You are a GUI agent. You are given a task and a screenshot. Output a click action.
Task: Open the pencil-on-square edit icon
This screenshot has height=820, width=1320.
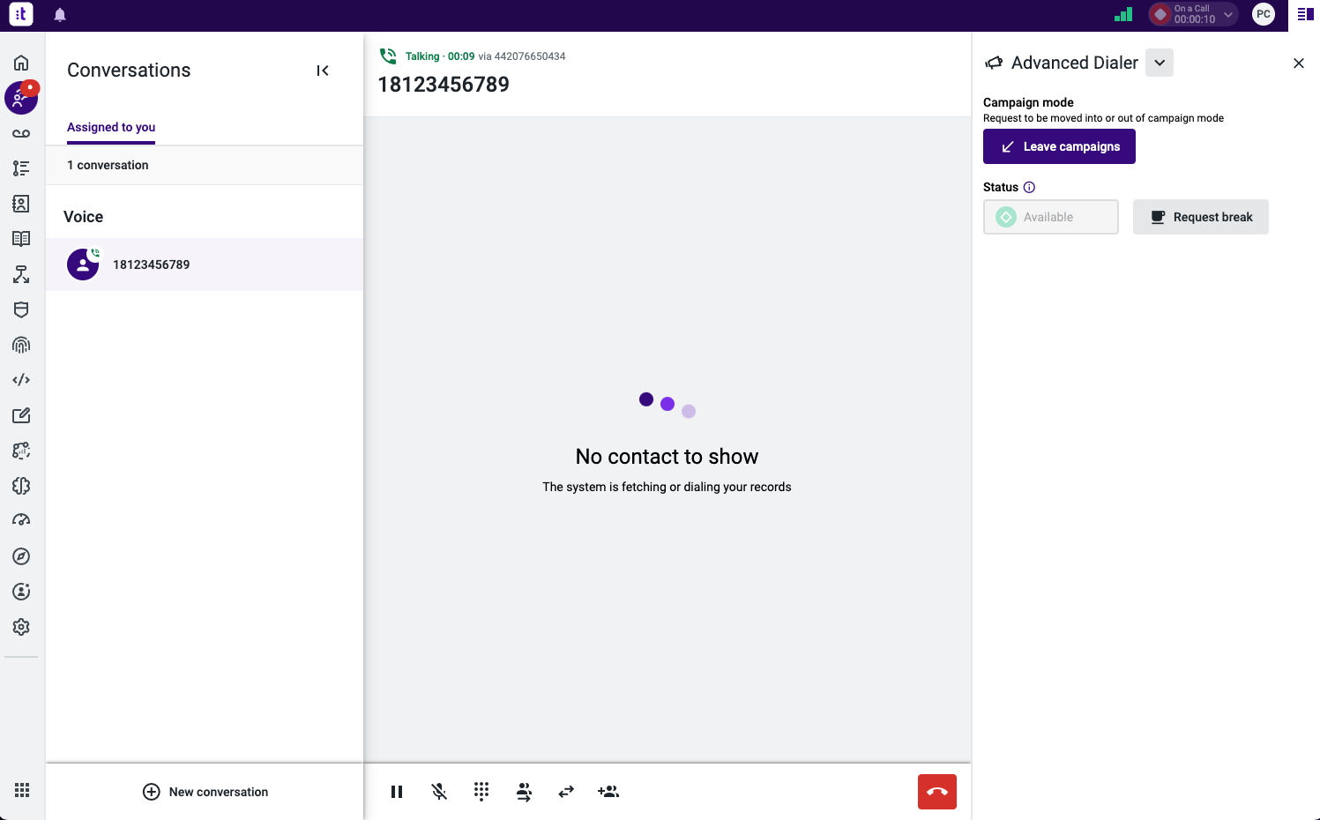click(x=21, y=415)
